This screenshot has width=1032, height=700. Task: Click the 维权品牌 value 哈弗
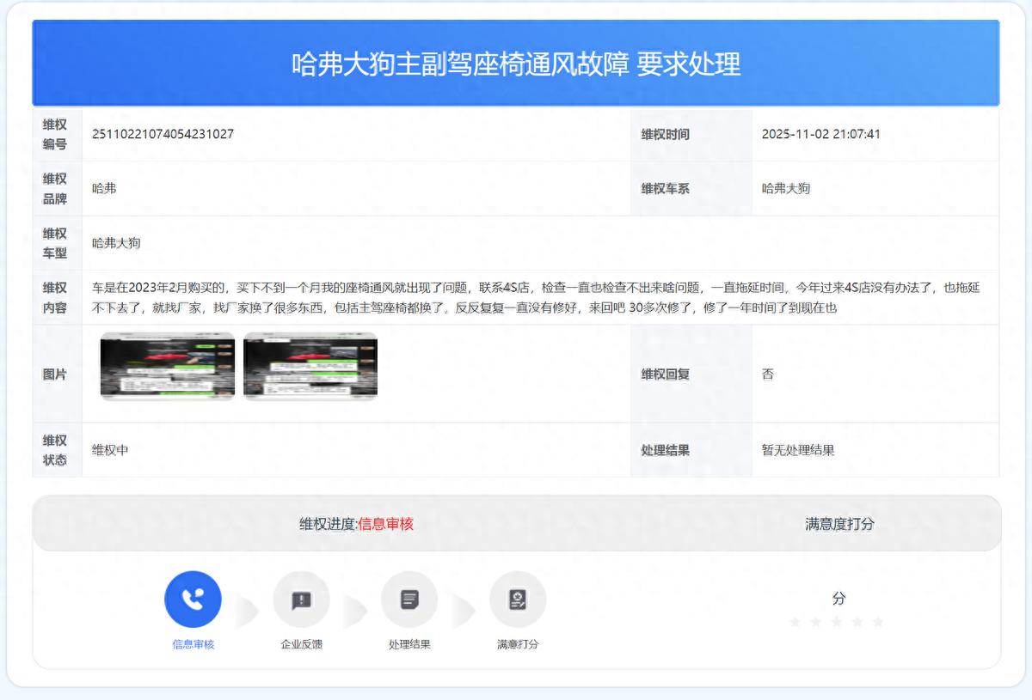[x=104, y=188]
